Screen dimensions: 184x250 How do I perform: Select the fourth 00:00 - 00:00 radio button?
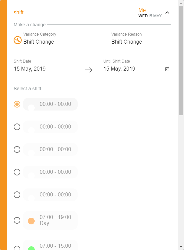click(17, 172)
